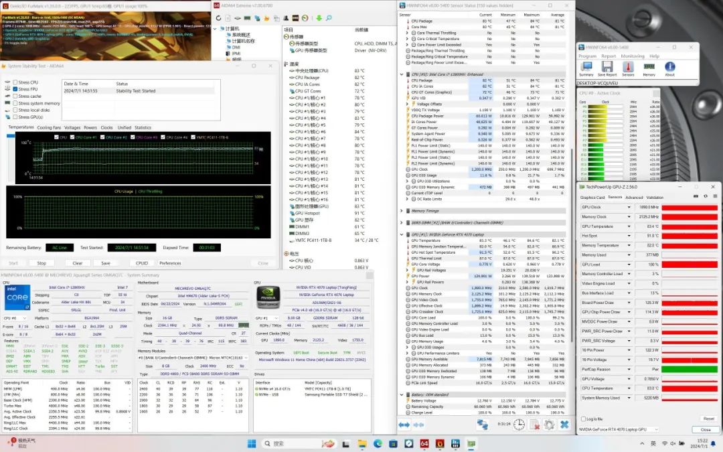The height and width of the screenshot is (452, 723).
Task: Expand the Core Thermal Throttling row
Action: [407, 33]
